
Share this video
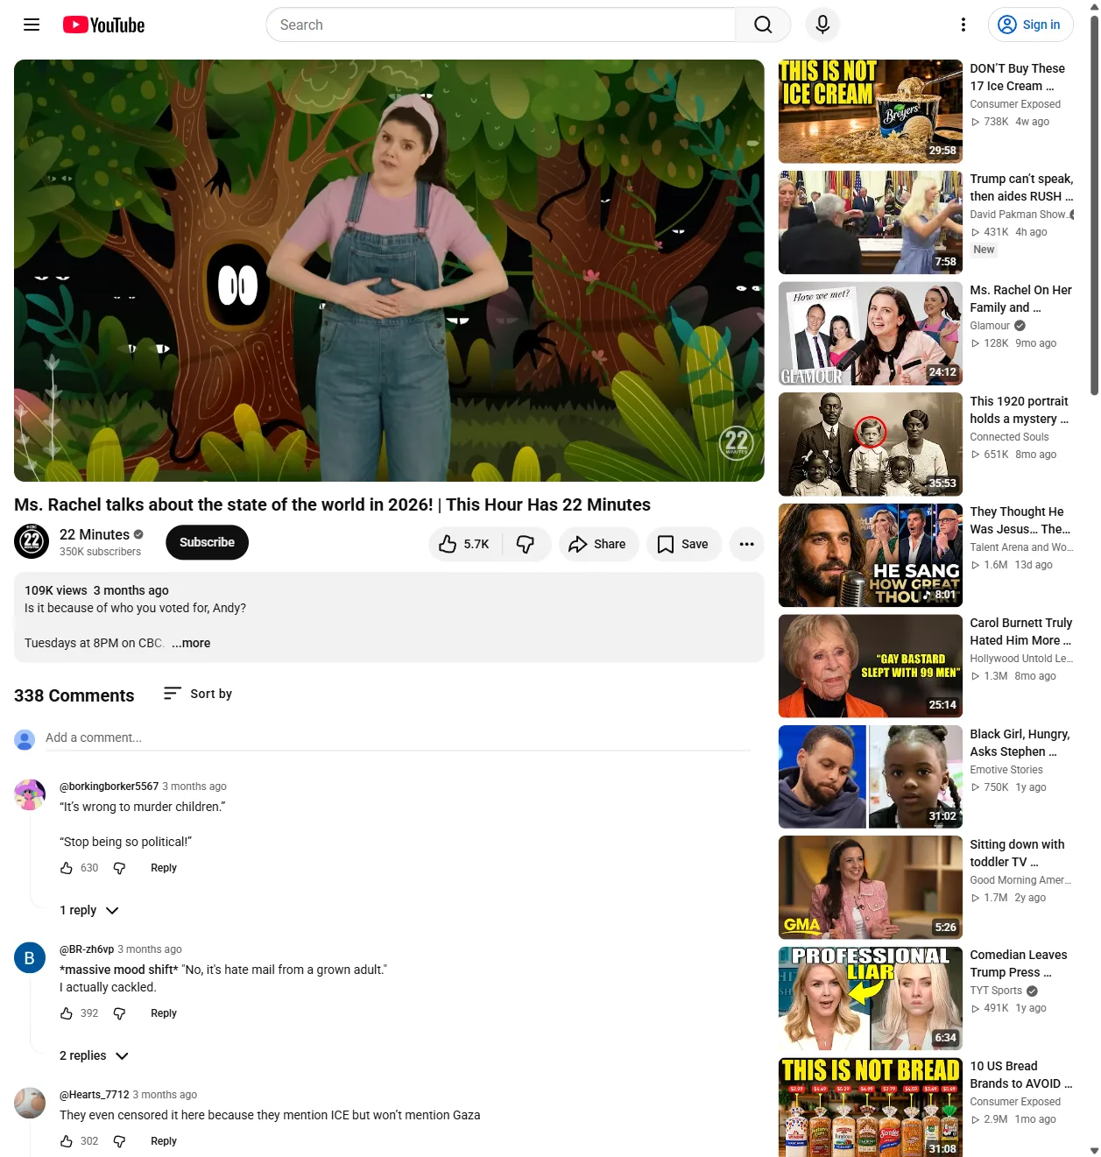598,544
